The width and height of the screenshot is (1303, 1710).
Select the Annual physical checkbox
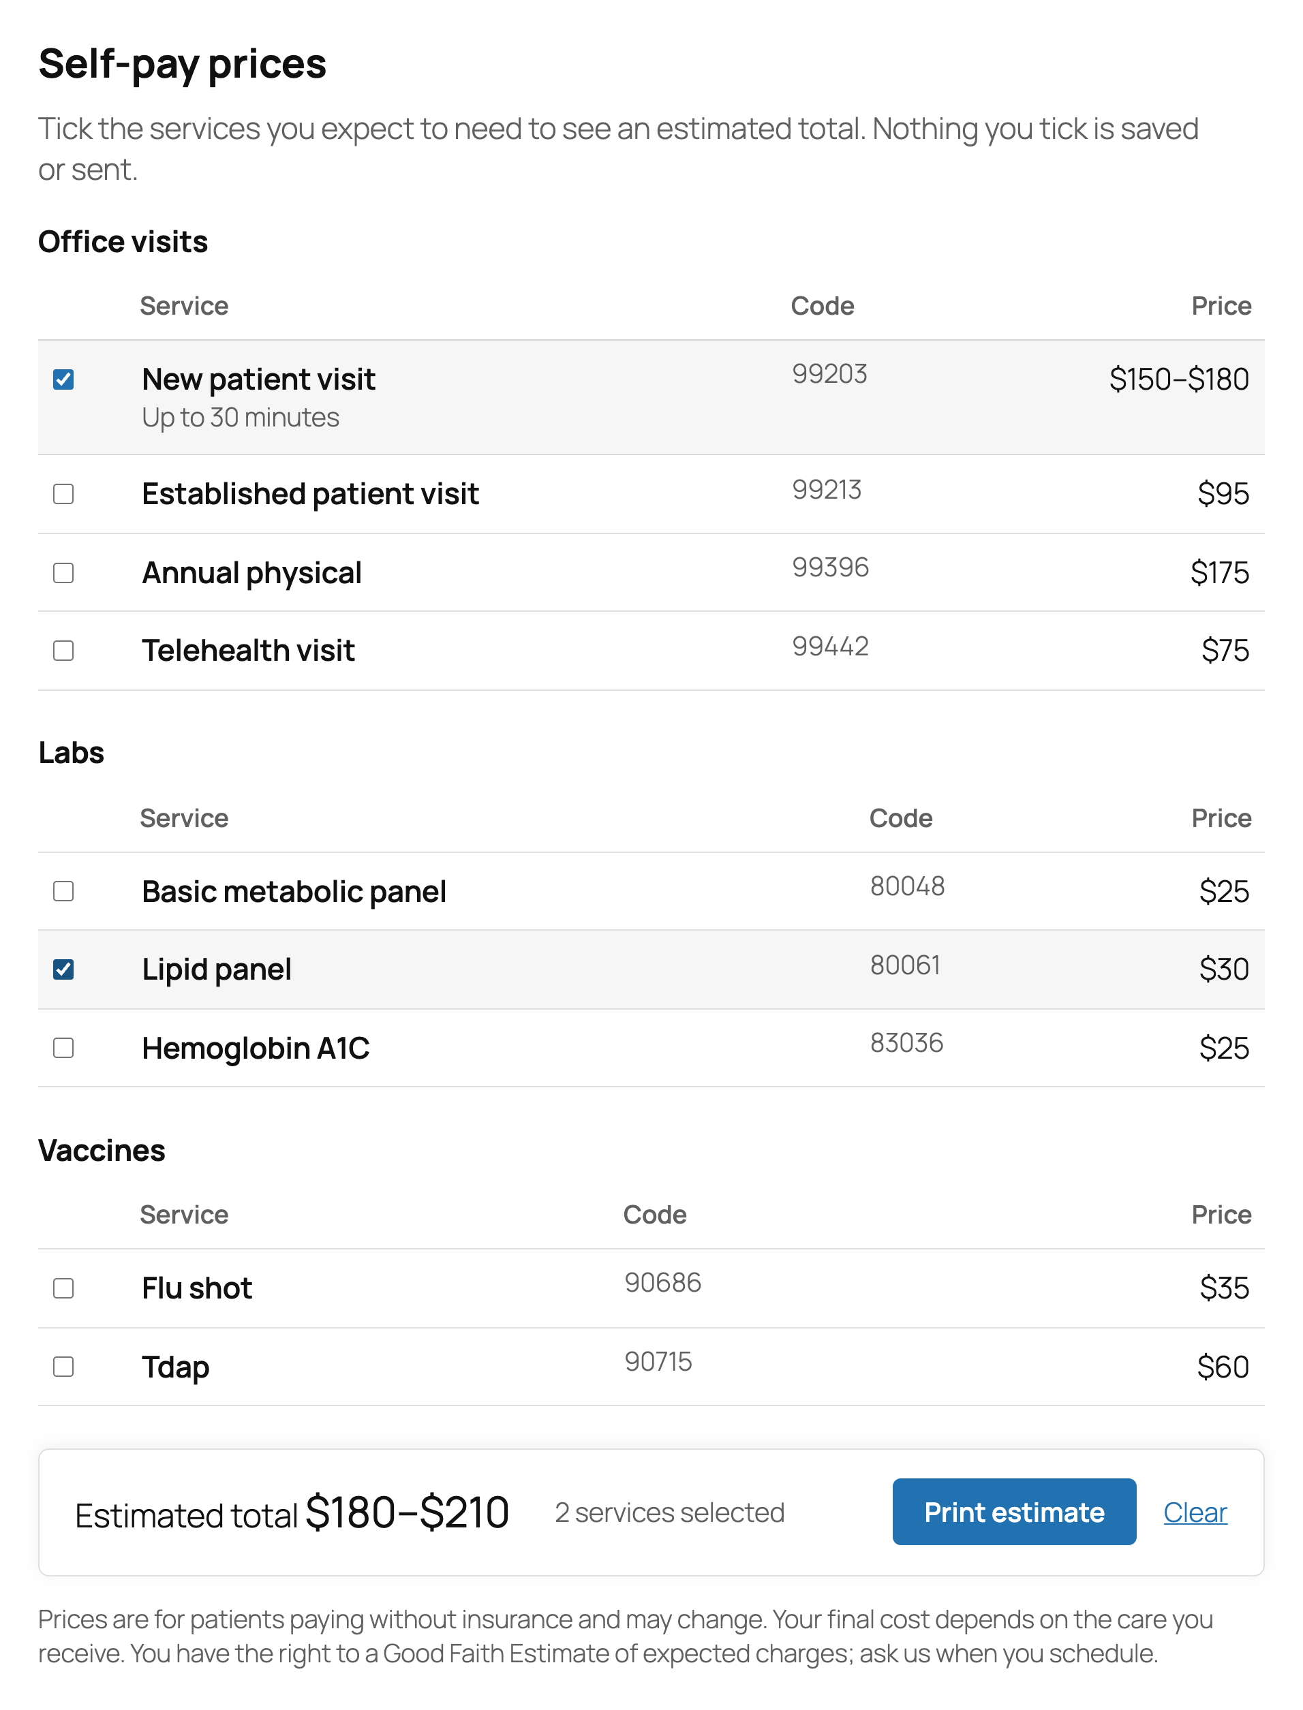click(x=63, y=573)
